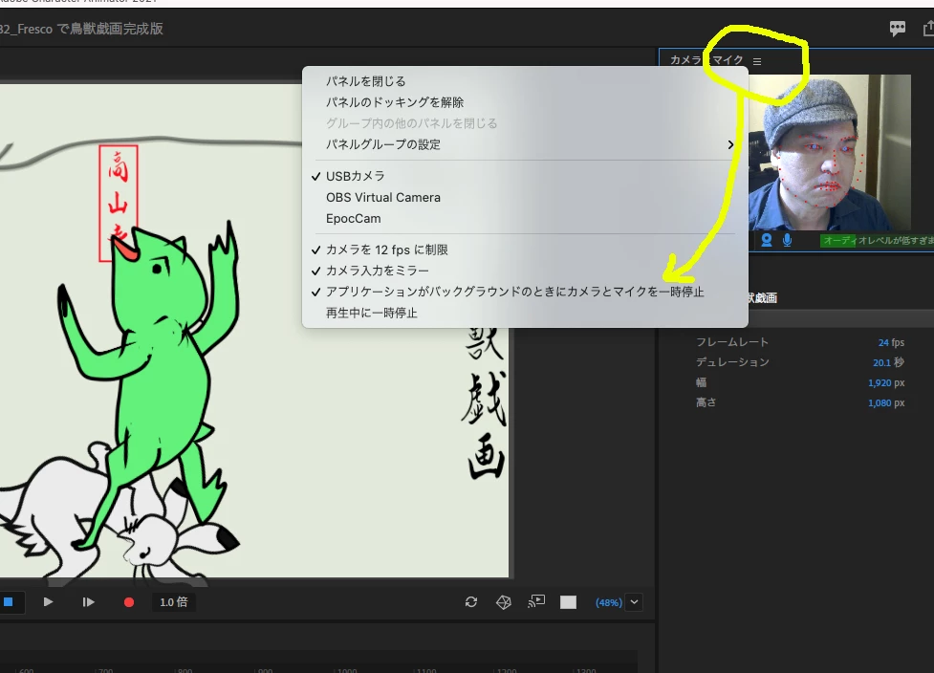Stop playback with the blue stop button
This screenshot has width=934, height=673.
(x=9, y=602)
